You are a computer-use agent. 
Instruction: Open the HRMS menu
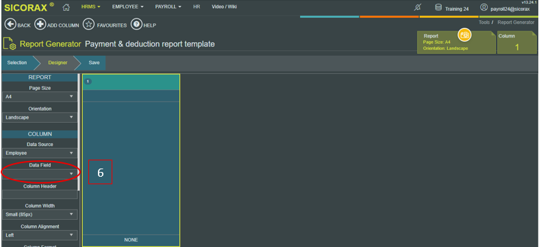(91, 7)
